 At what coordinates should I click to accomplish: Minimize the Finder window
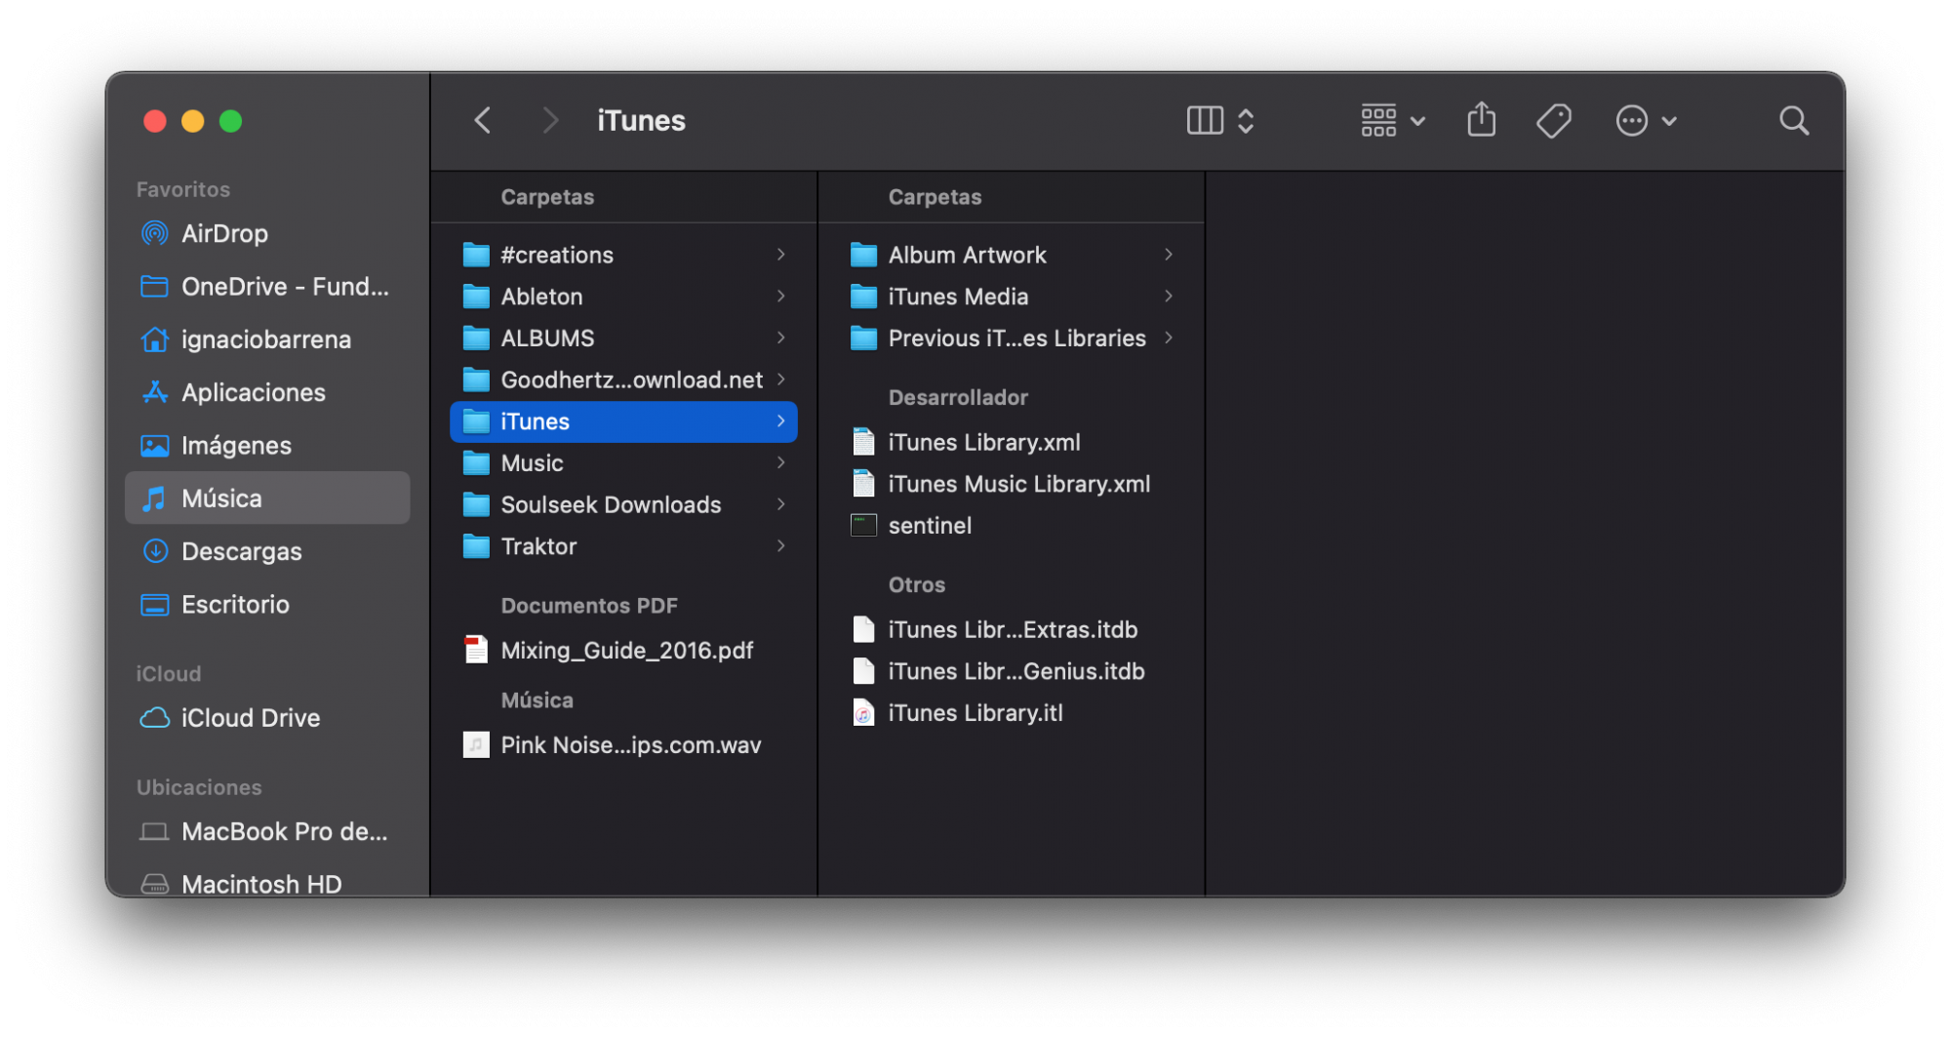point(193,121)
